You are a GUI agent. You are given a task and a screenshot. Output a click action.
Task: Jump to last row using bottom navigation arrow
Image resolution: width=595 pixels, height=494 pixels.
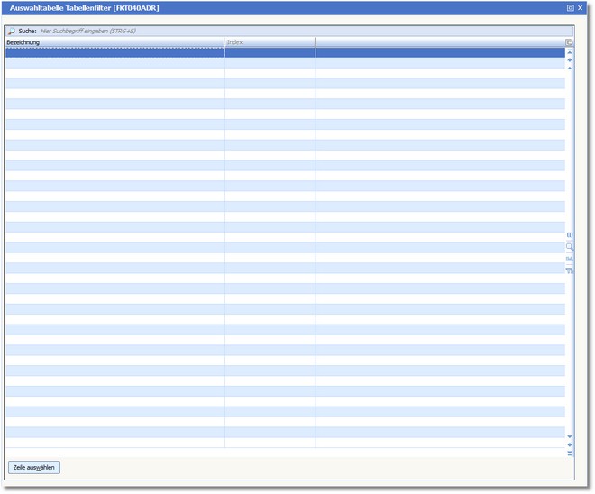click(x=570, y=453)
